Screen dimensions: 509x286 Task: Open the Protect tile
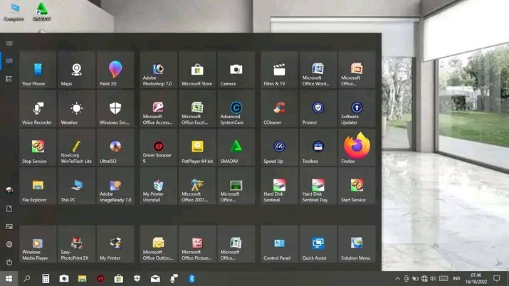(x=318, y=109)
